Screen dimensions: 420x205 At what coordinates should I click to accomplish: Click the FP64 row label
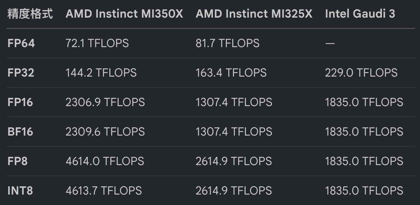tap(21, 43)
